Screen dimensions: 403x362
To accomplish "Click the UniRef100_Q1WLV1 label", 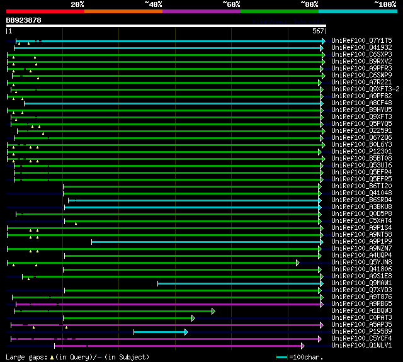I will pyautogui.click(x=361, y=346).
